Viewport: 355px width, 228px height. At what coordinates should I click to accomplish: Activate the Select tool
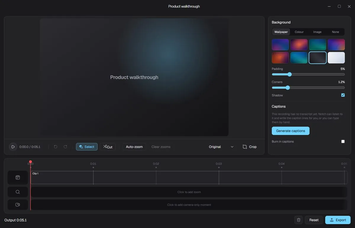click(87, 147)
